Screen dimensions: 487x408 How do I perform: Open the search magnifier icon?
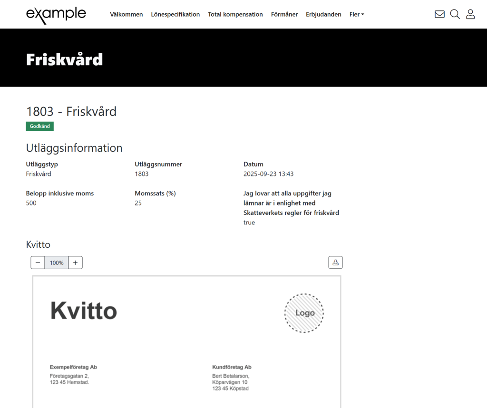coord(455,14)
